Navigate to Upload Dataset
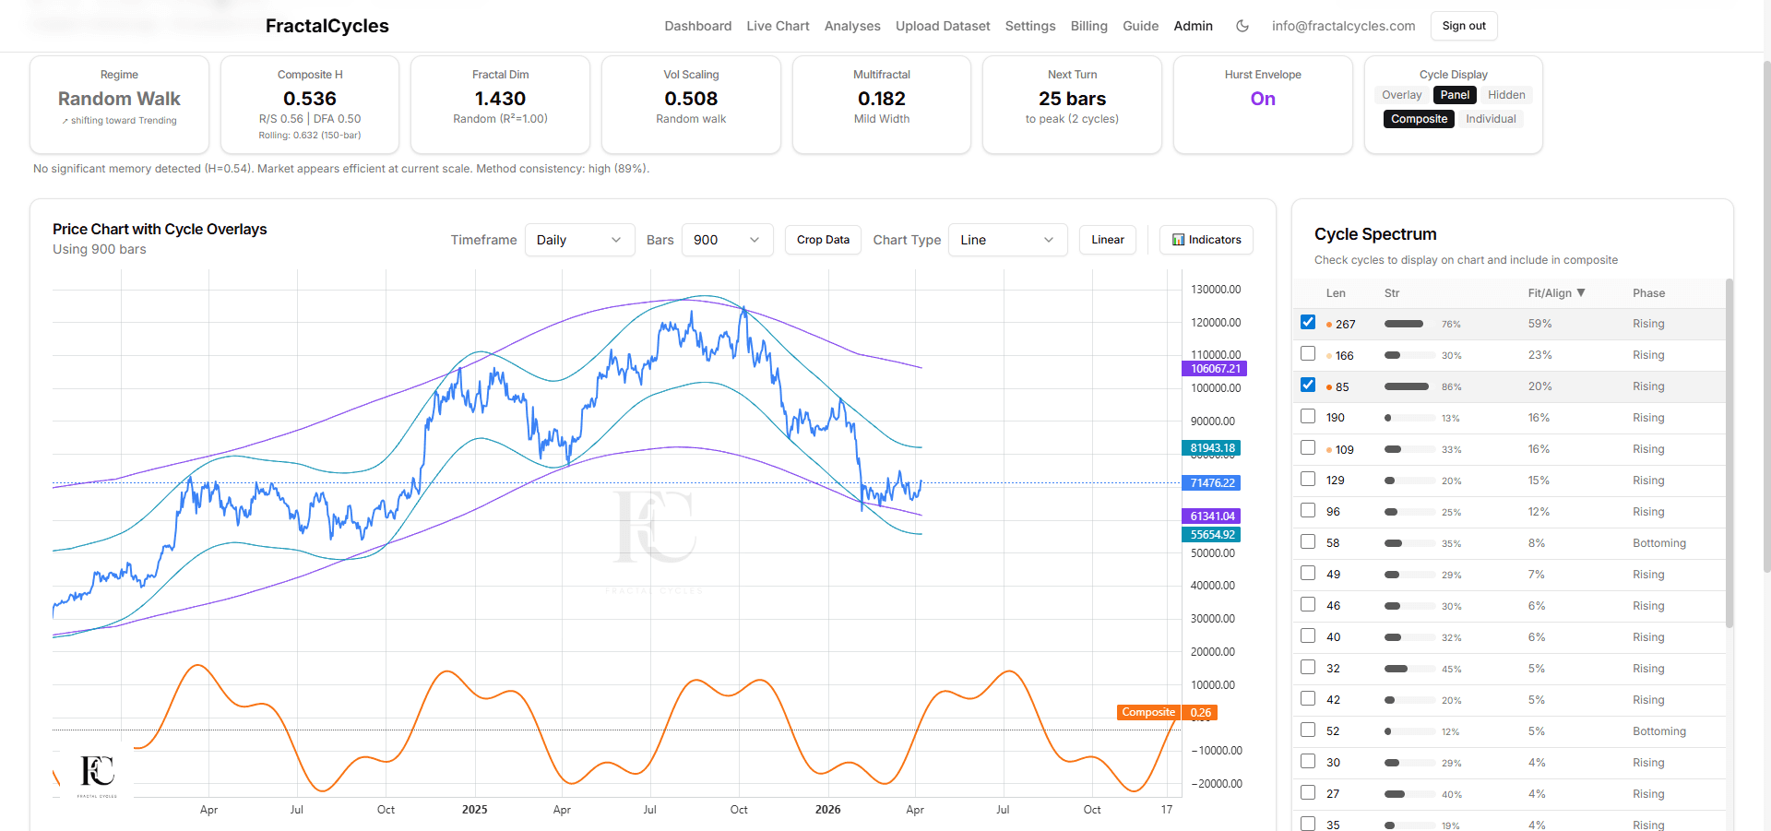This screenshot has width=1771, height=831. [x=942, y=26]
